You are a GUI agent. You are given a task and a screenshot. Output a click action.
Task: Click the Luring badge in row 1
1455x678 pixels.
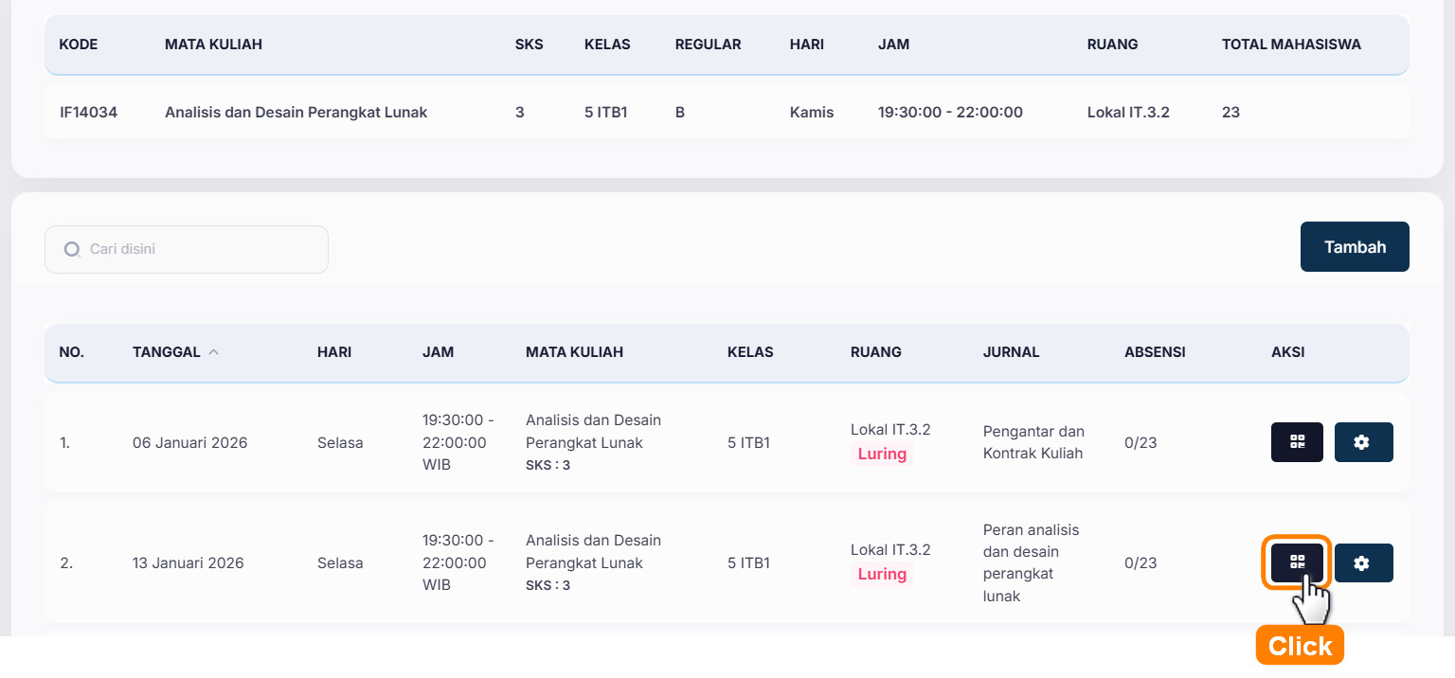point(882,454)
